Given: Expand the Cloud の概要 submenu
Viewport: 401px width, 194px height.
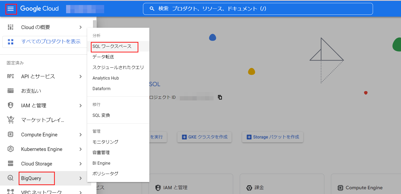Looking at the screenshot, I should click(x=81, y=27).
